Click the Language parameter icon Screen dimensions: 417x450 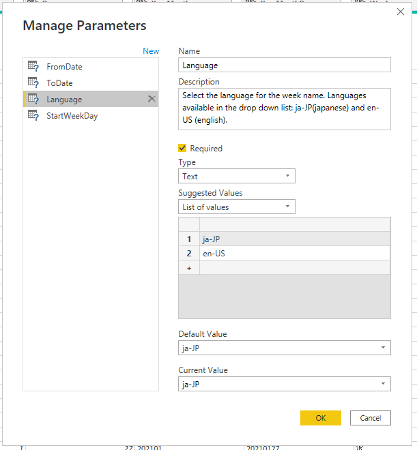pyautogui.click(x=33, y=99)
